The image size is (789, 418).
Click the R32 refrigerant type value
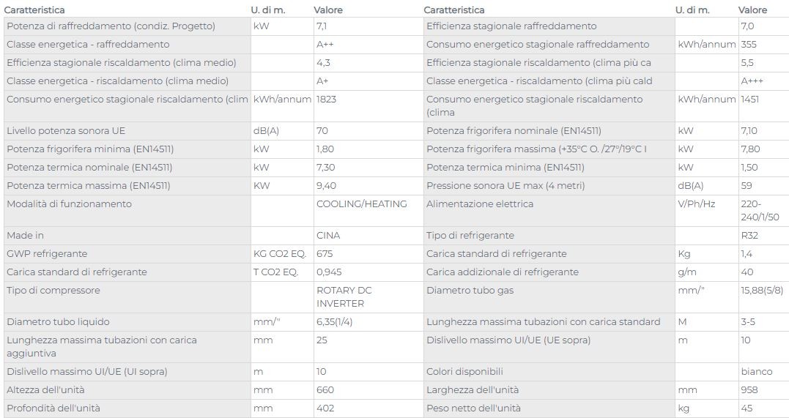tap(749, 236)
